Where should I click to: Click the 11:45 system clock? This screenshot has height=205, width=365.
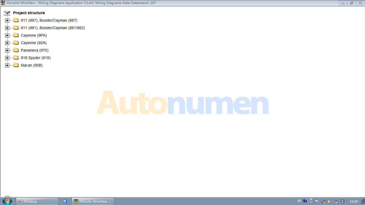click(354, 202)
